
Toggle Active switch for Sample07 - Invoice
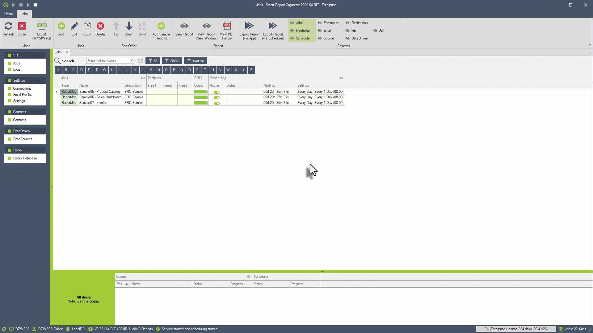(x=217, y=103)
